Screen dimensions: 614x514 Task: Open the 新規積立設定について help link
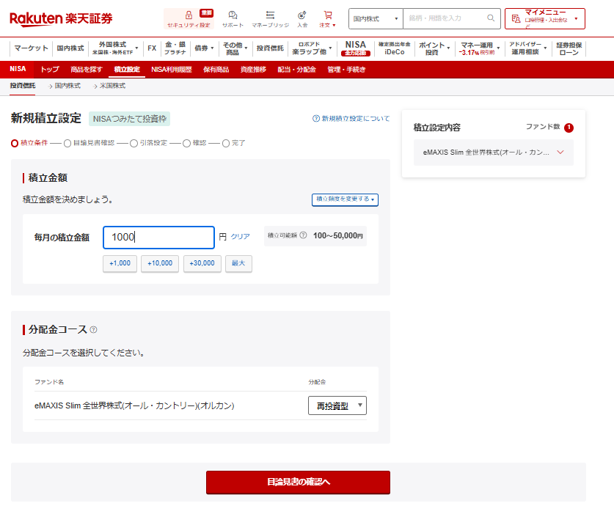pyautogui.click(x=351, y=119)
